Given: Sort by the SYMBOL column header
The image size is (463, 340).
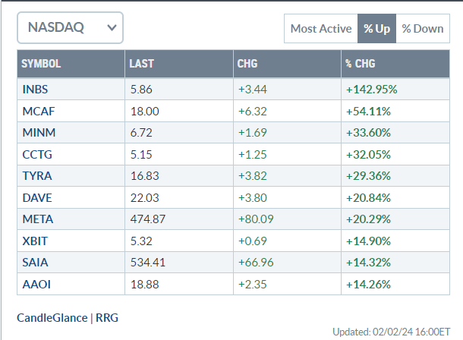Looking at the screenshot, I should [x=41, y=64].
